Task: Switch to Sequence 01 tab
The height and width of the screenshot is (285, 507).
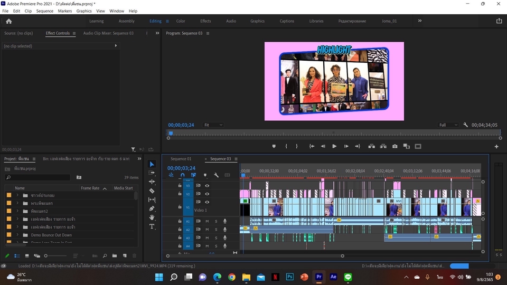Action: (181, 159)
